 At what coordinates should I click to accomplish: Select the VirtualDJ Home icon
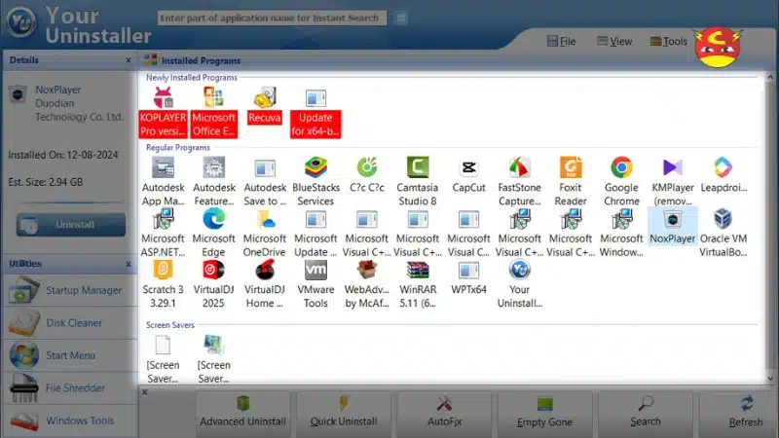[x=265, y=270]
